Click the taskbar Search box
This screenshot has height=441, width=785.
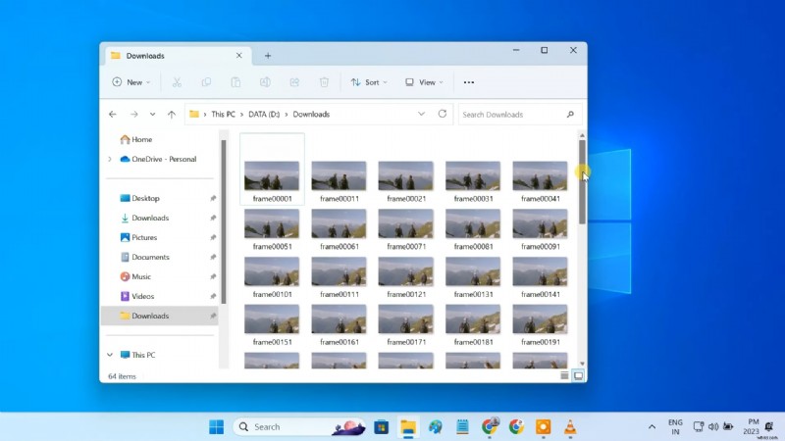tap(299, 427)
